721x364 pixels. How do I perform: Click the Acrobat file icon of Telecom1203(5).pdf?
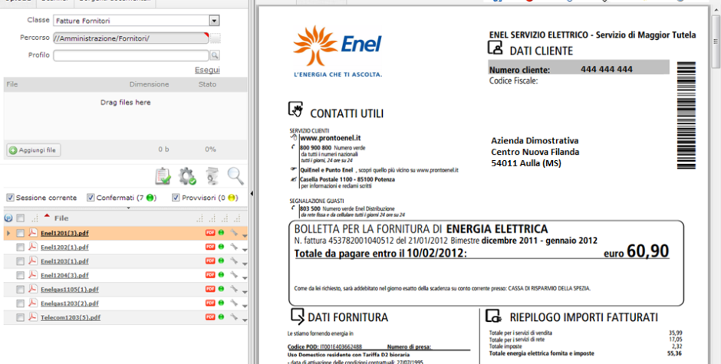pyautogui.click(x=33, y=317)
